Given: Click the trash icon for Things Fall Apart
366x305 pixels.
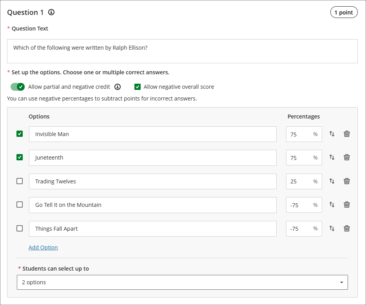Looking at the screenshot, I should [x=347, y=228].
